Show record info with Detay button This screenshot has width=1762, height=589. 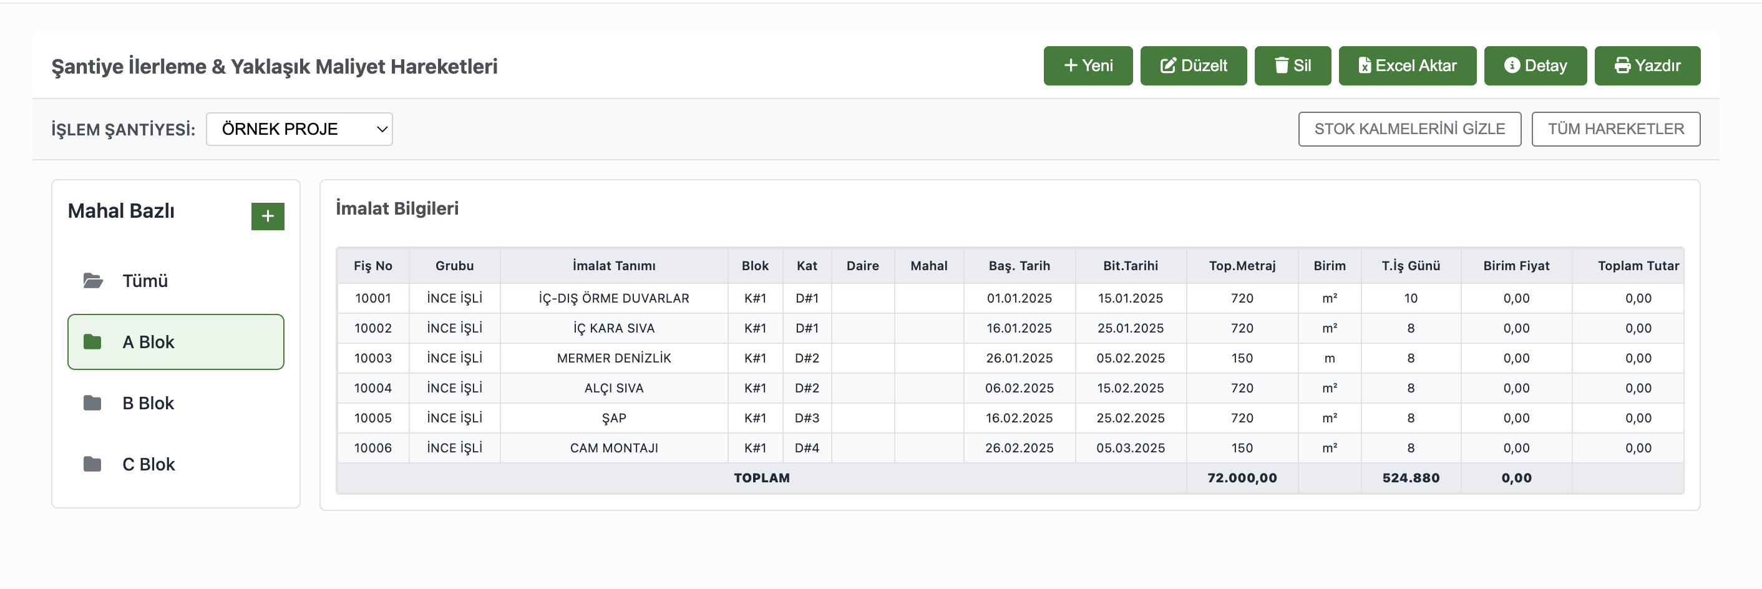(x=1535, y=66)
